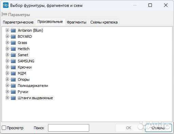The image size is (174, 134).
Task: Maximize the dialog window
Action: (x=150, y=5)
